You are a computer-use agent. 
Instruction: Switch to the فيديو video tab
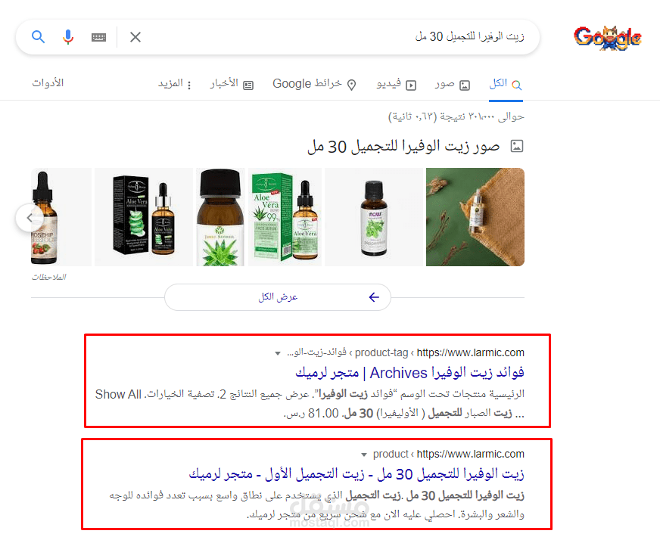(x=396, y=85)
